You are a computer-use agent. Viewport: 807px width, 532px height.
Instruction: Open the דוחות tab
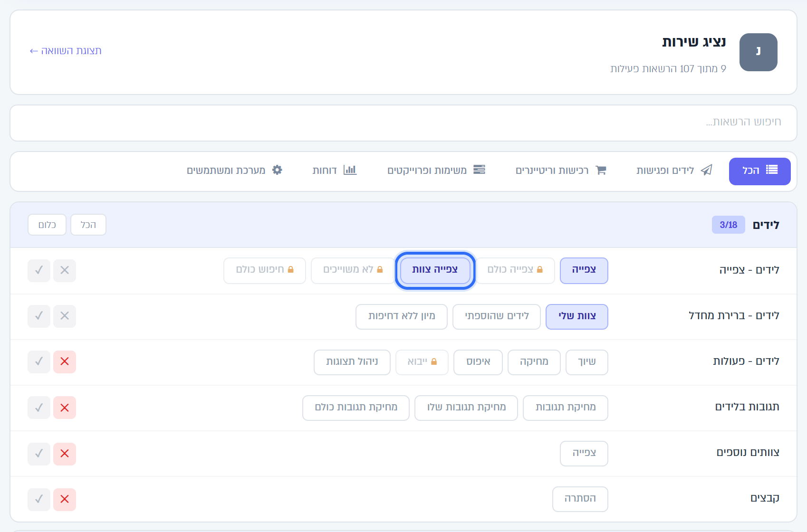point(335,171)
